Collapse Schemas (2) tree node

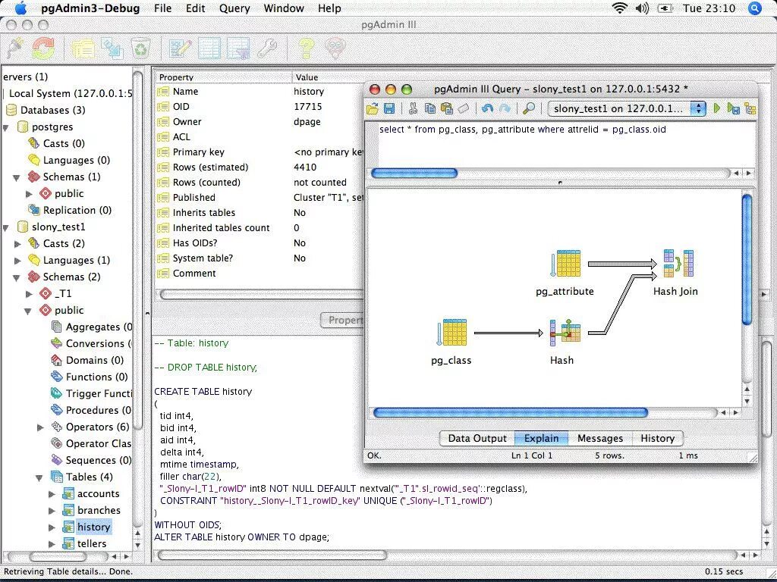[17, 277]
